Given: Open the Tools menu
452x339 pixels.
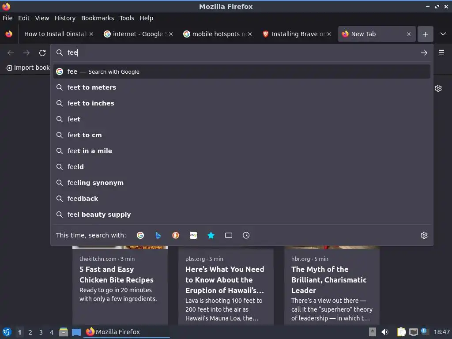Looking at the screenshot, I should tap(127, 18).
